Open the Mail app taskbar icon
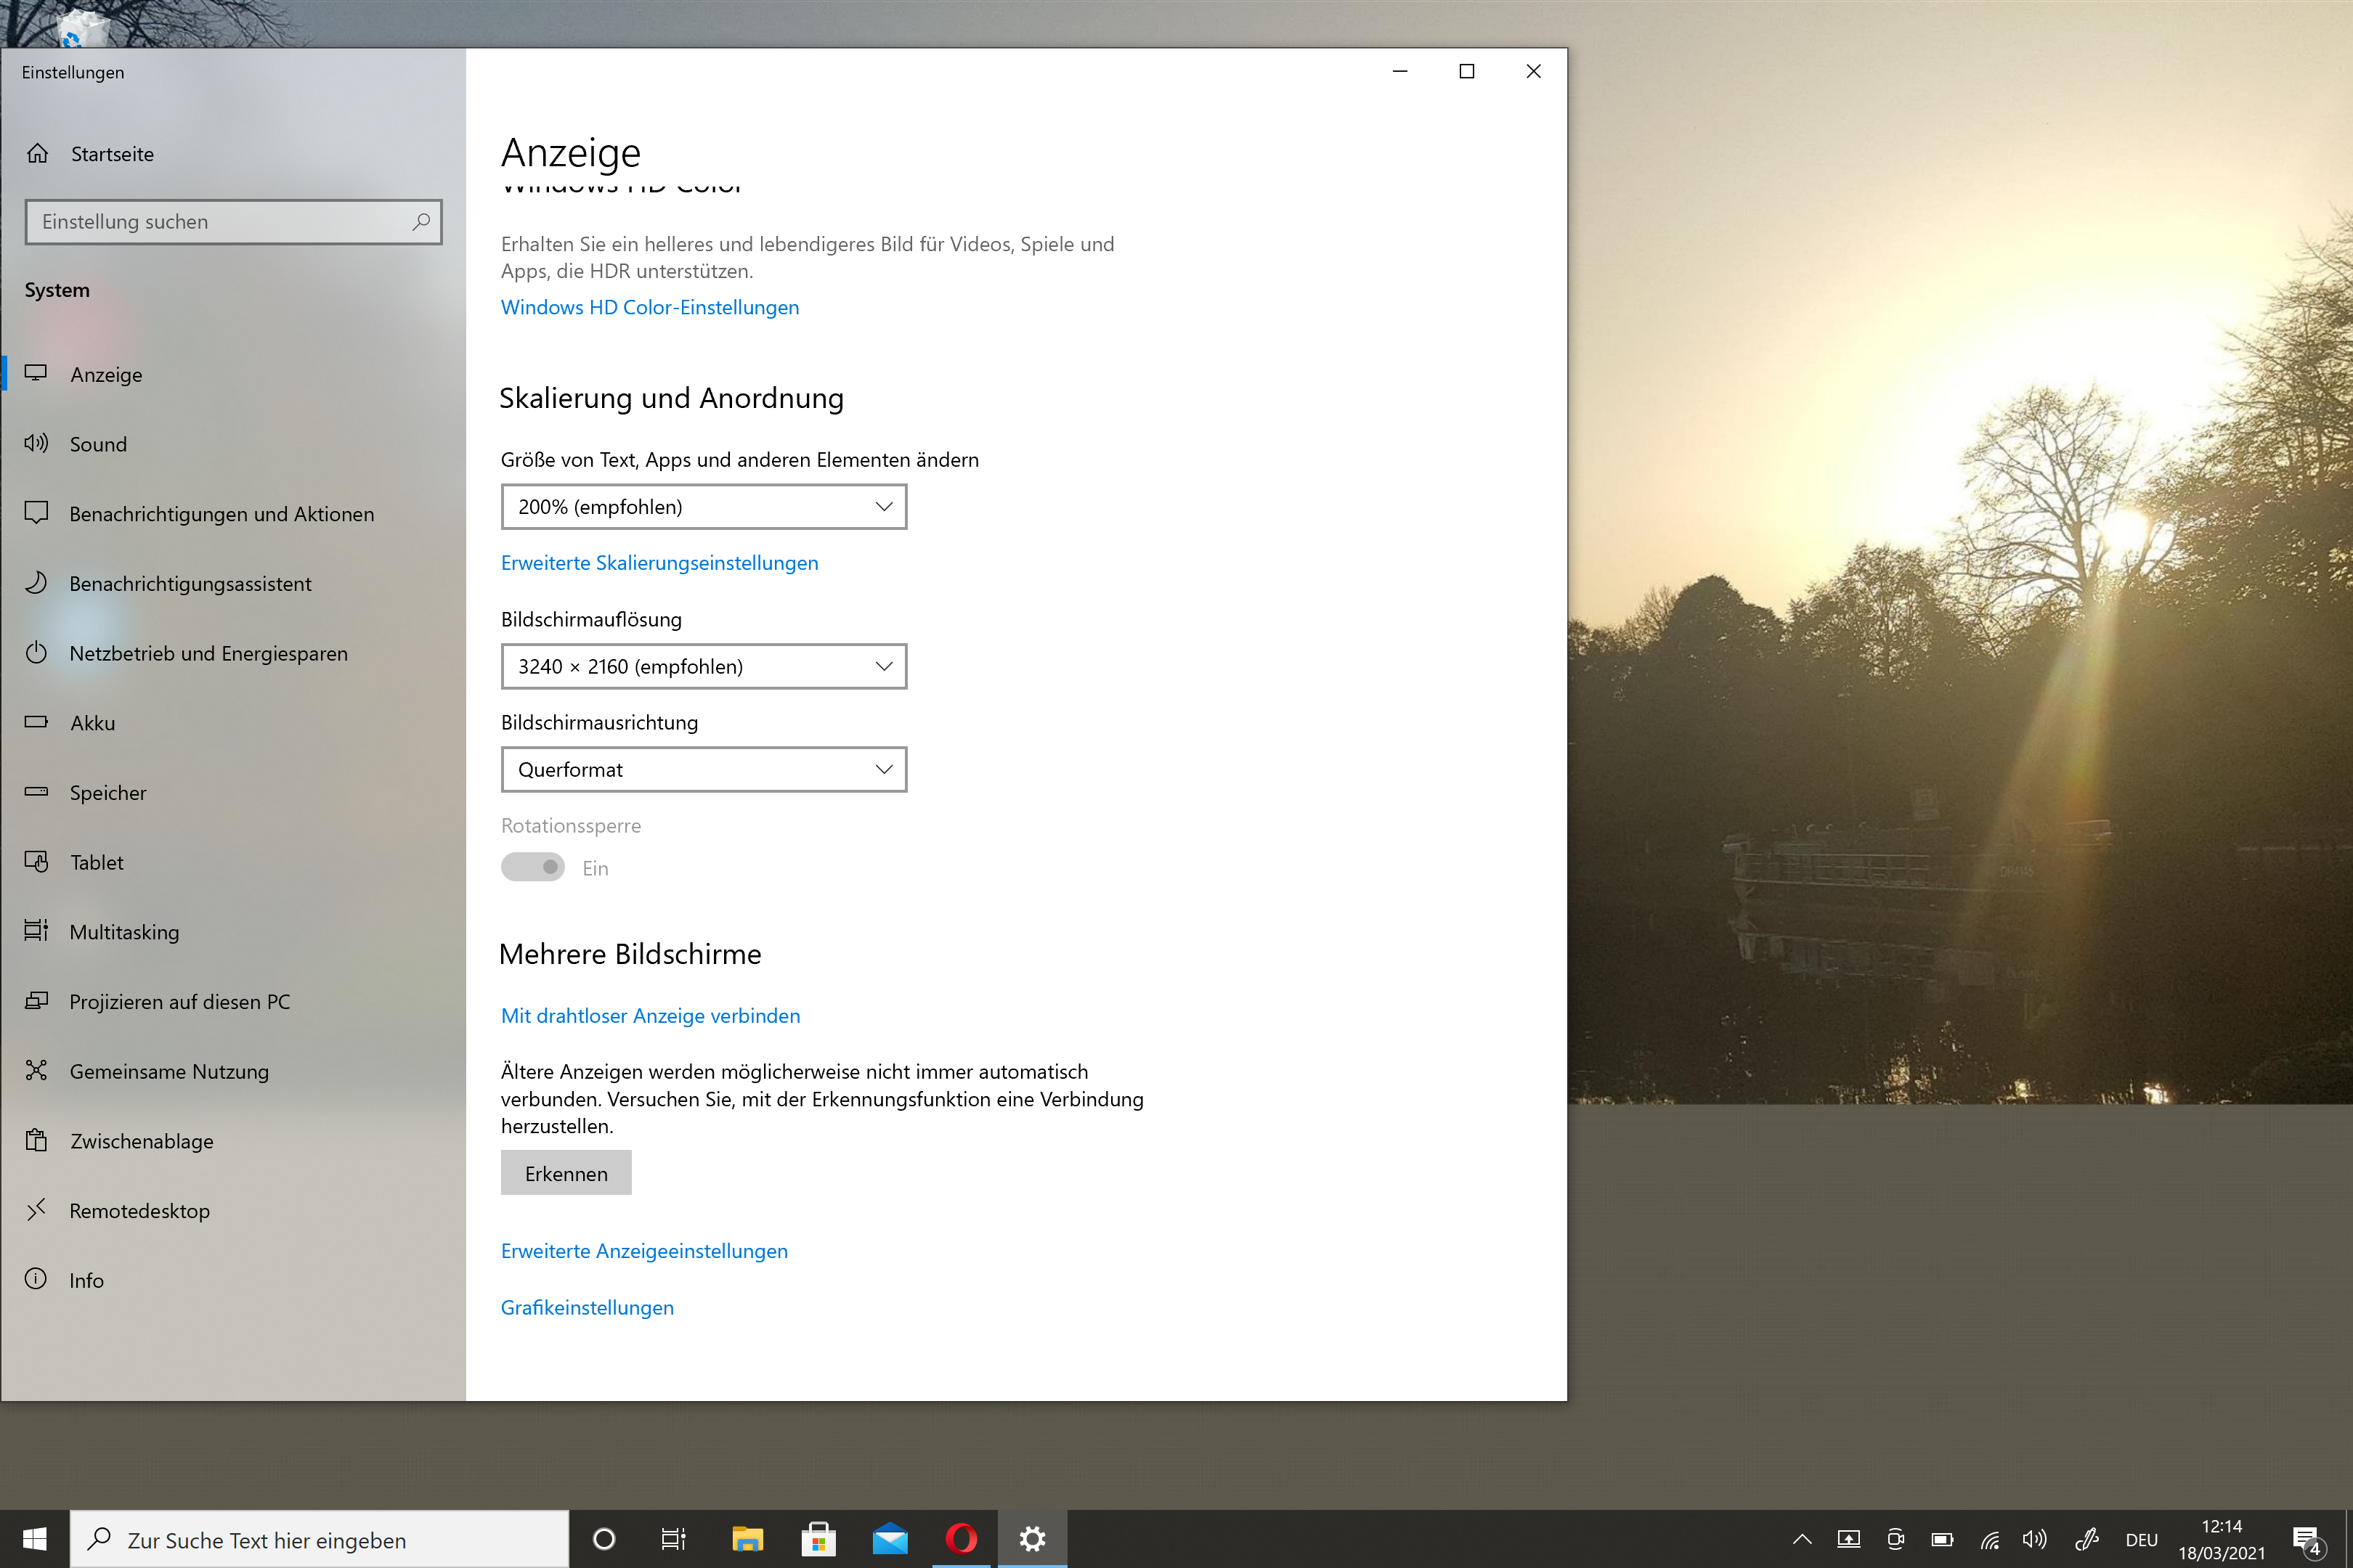Screen dimensions: 2353x1568 (890, 1539)
